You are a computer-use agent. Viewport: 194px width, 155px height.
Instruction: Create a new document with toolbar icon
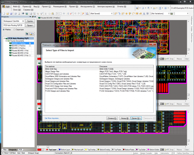tap(4, 14)
